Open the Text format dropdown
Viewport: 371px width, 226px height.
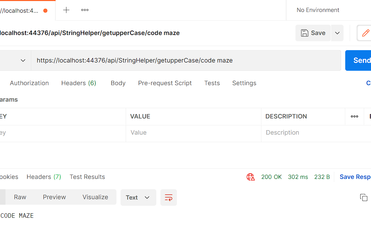click(138, 197)
